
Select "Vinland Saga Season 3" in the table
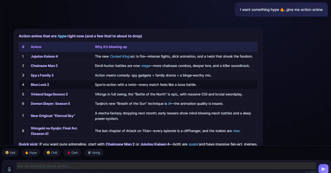tap(49, 94)
